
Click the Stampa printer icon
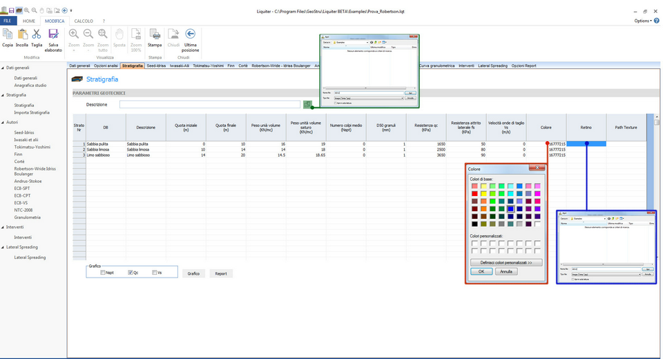[155, 35]
